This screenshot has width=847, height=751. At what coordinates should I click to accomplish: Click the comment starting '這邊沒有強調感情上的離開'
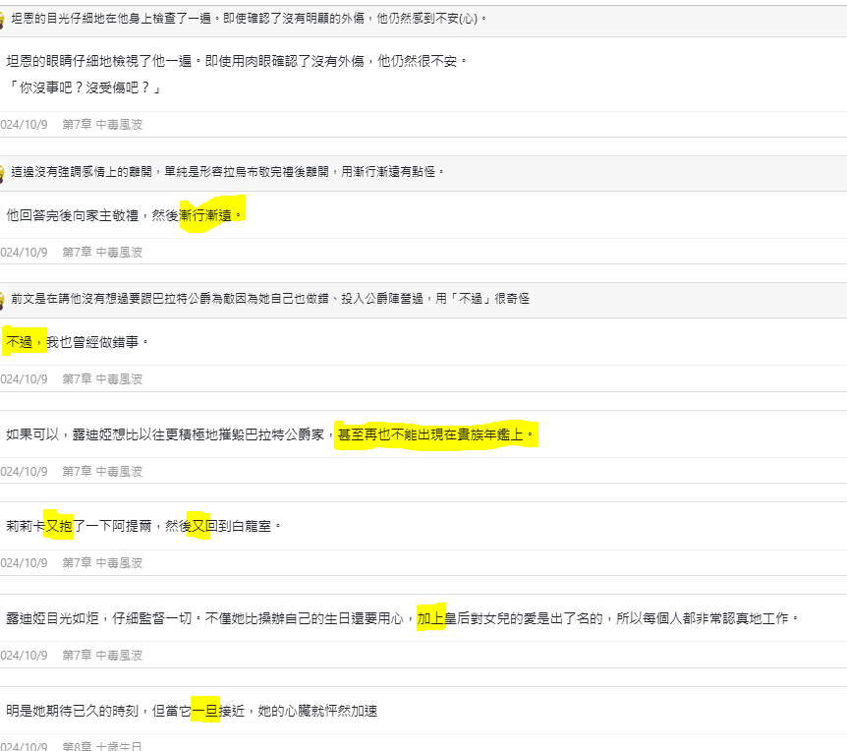[227, 172]
